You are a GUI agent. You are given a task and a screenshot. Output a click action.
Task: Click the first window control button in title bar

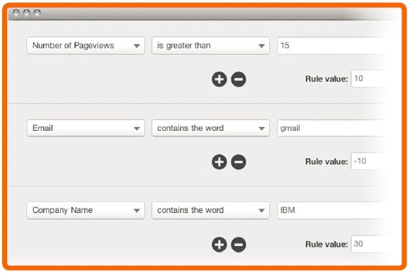coord(16,12)
